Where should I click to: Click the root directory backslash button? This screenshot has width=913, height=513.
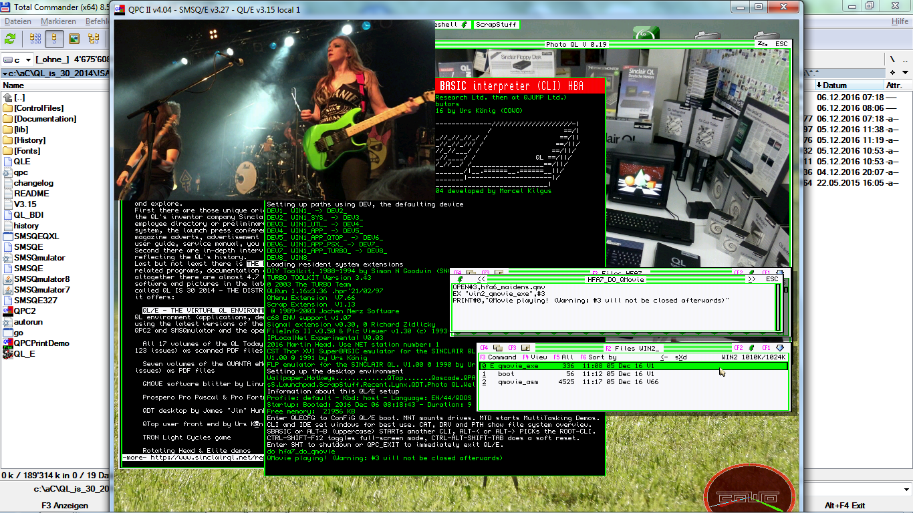coord(892,59)
